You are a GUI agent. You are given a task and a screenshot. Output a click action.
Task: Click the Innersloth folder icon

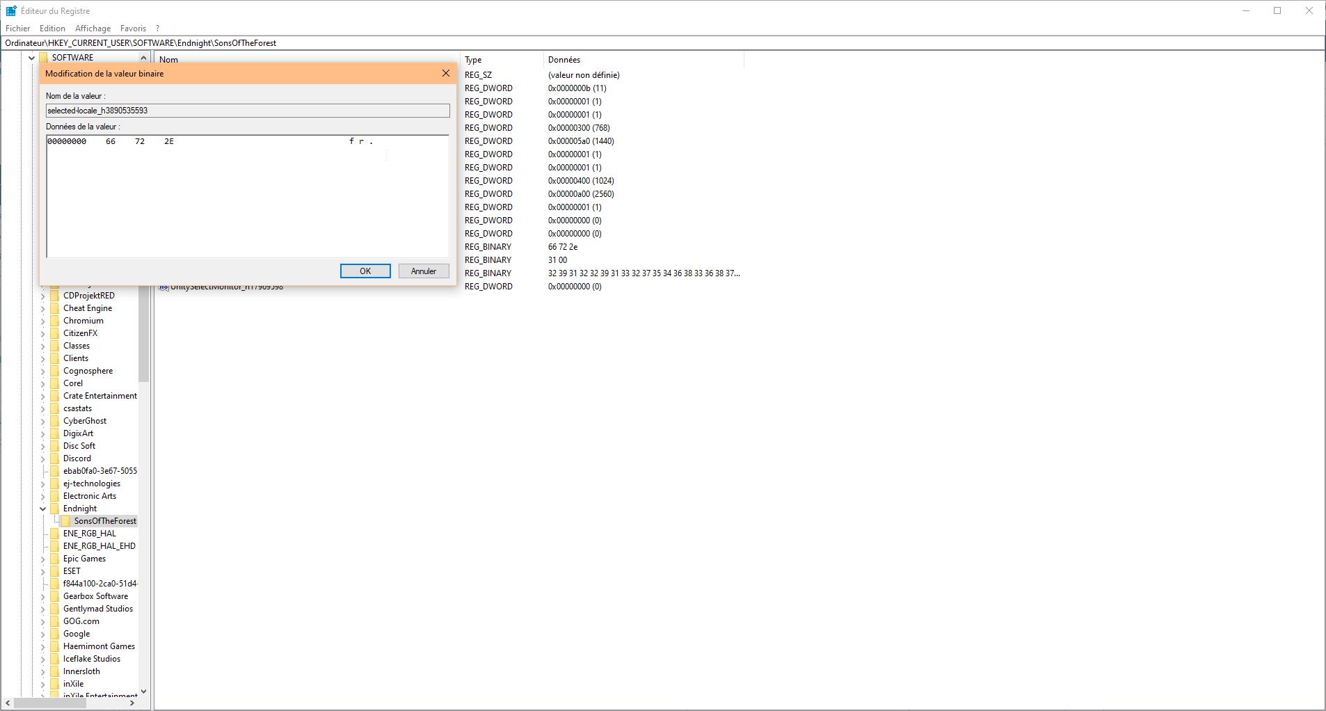[x=56, y=671]
